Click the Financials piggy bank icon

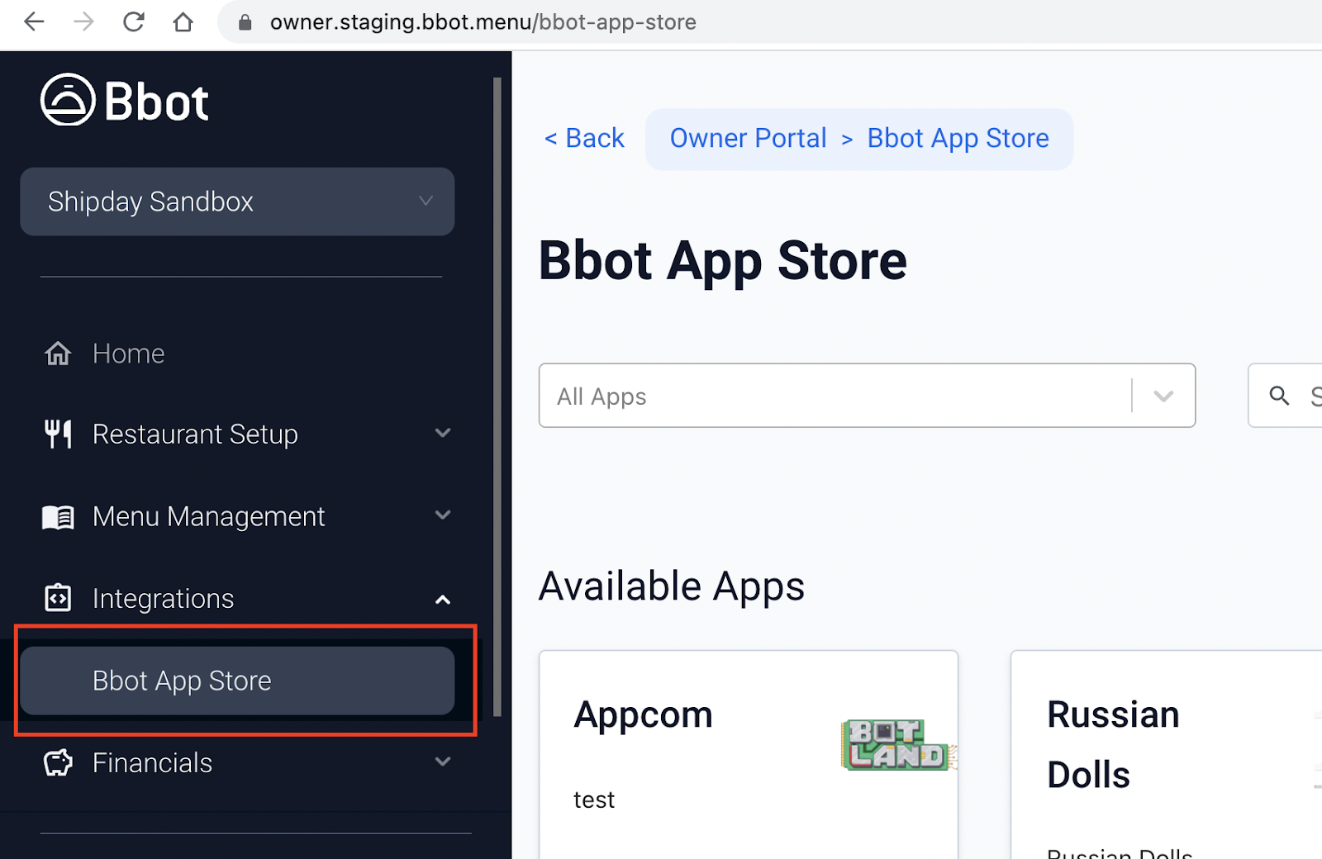click(57, 762)
